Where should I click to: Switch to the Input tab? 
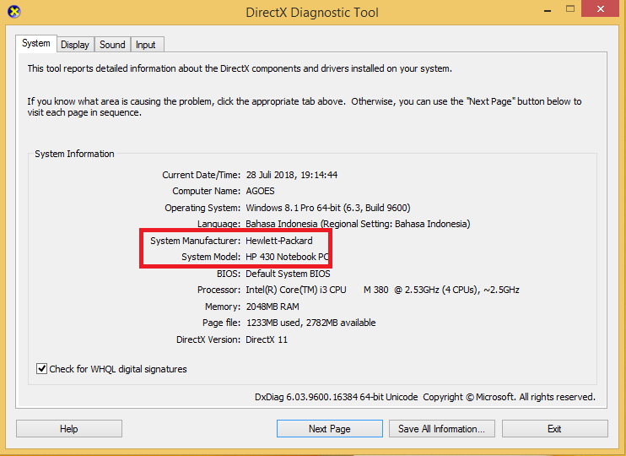tap(146, 45)
